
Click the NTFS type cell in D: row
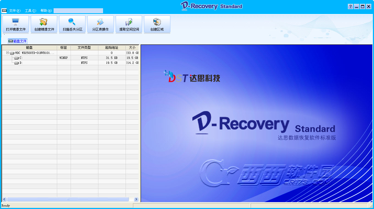[x=84, y=63]
